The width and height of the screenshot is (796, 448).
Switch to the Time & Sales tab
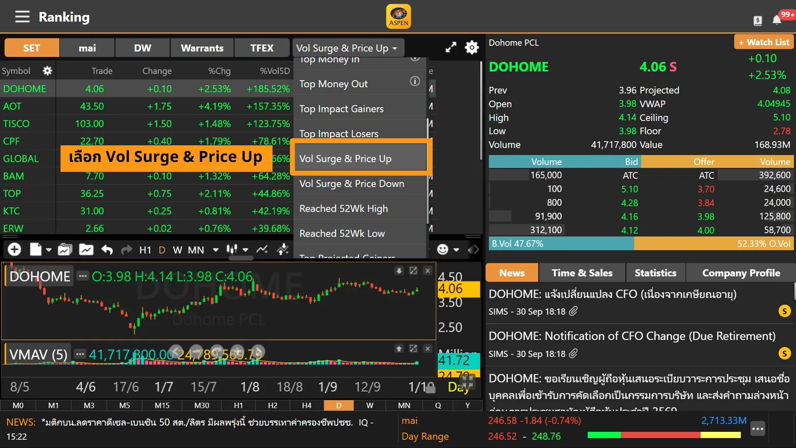tap(582, 273)
